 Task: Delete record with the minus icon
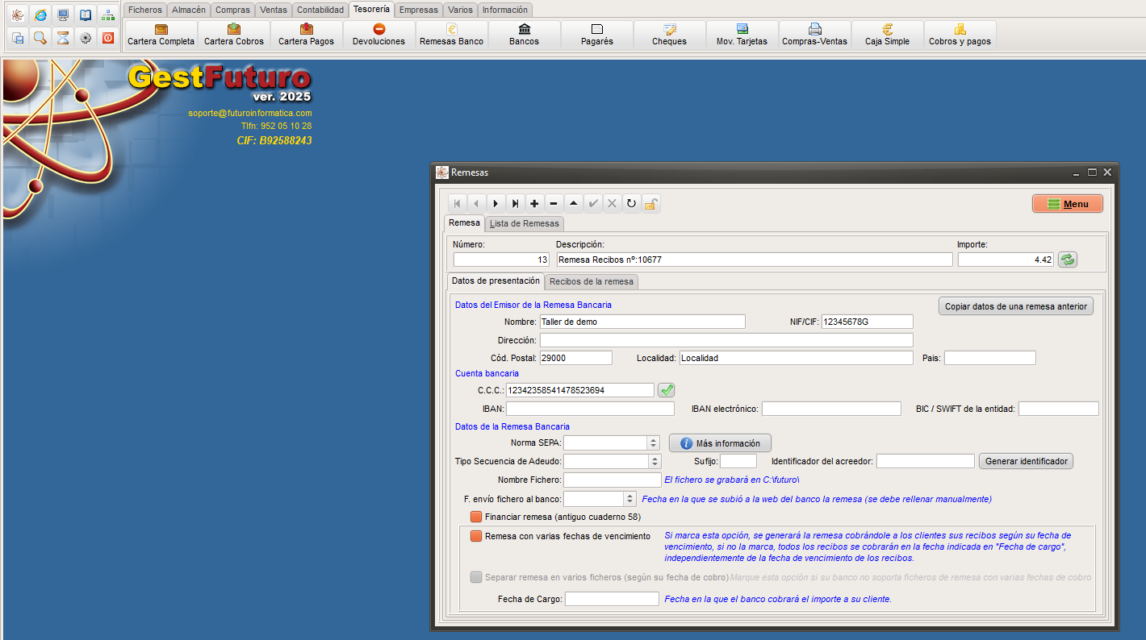coord(554,204)
